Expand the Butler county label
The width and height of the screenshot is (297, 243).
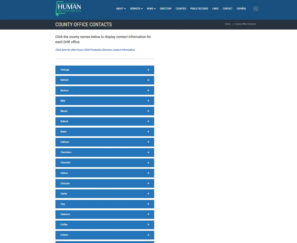(64, 132)
